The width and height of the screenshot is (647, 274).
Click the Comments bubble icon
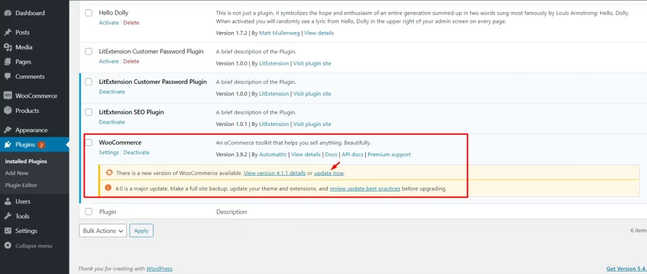8,76
